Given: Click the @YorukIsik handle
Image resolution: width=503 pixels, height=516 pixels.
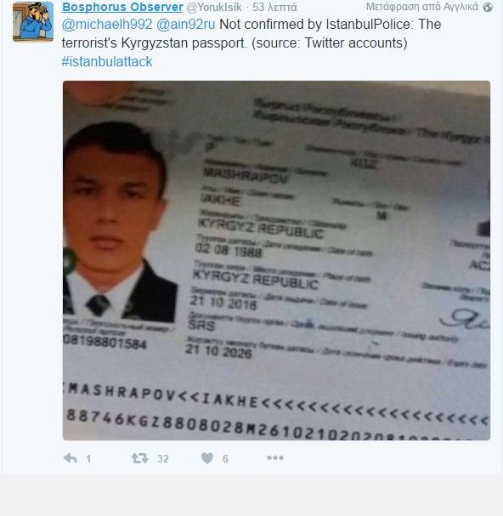Looking at the screenshot, I should tap(214, 7).
